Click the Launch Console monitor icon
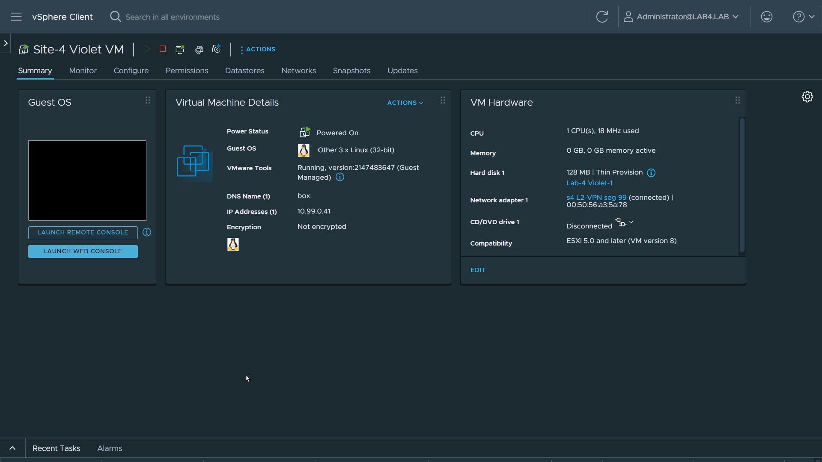Screen dimensions: 822x462 click(x=180, y=49)
